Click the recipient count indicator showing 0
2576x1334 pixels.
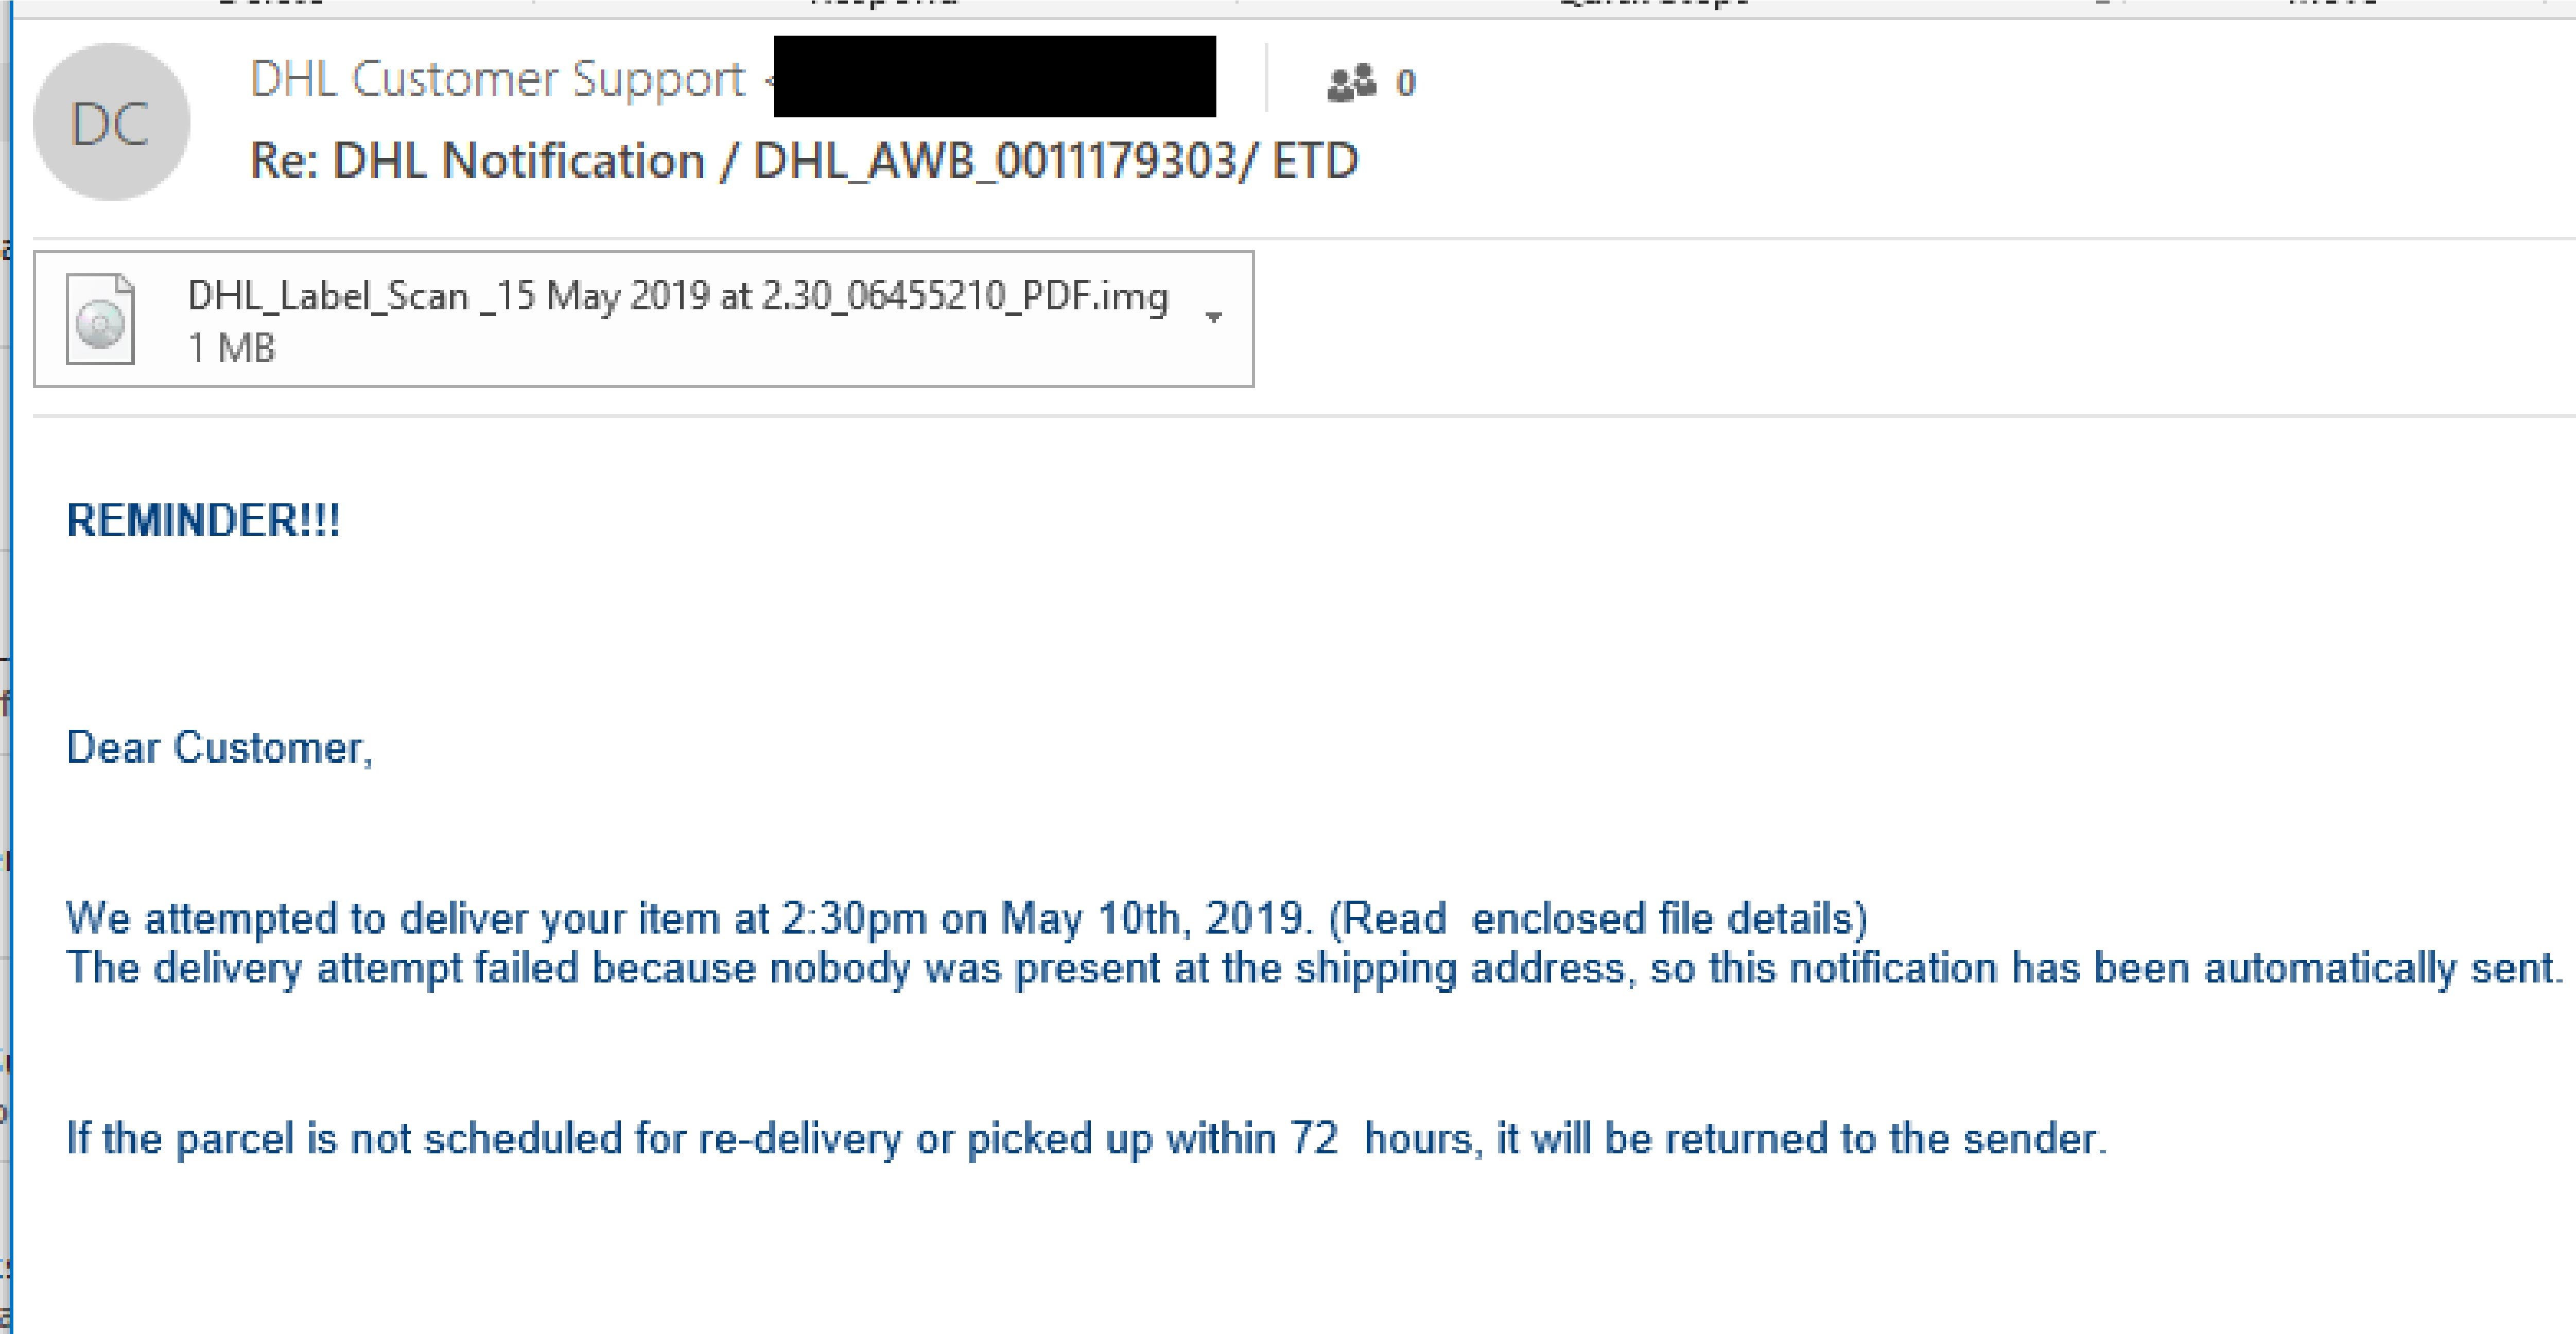click(x=1404, y=84)
